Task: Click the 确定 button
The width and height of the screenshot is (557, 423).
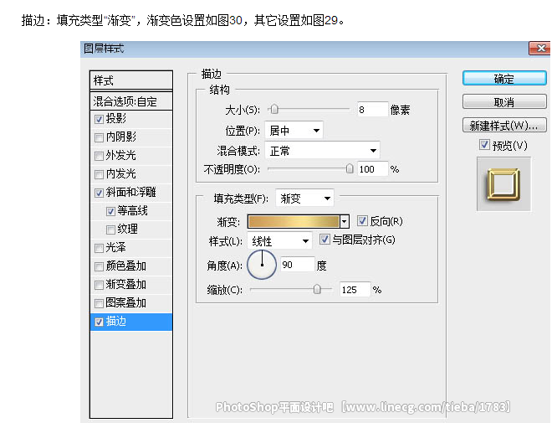Action: pyautogui.click(x=503, y=79)
